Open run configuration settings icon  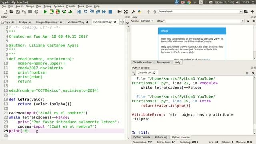[x=70, y=12]
